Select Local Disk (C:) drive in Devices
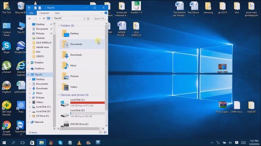Image resolution: width=261 pixels, height=146 pixels. point(82,103)
